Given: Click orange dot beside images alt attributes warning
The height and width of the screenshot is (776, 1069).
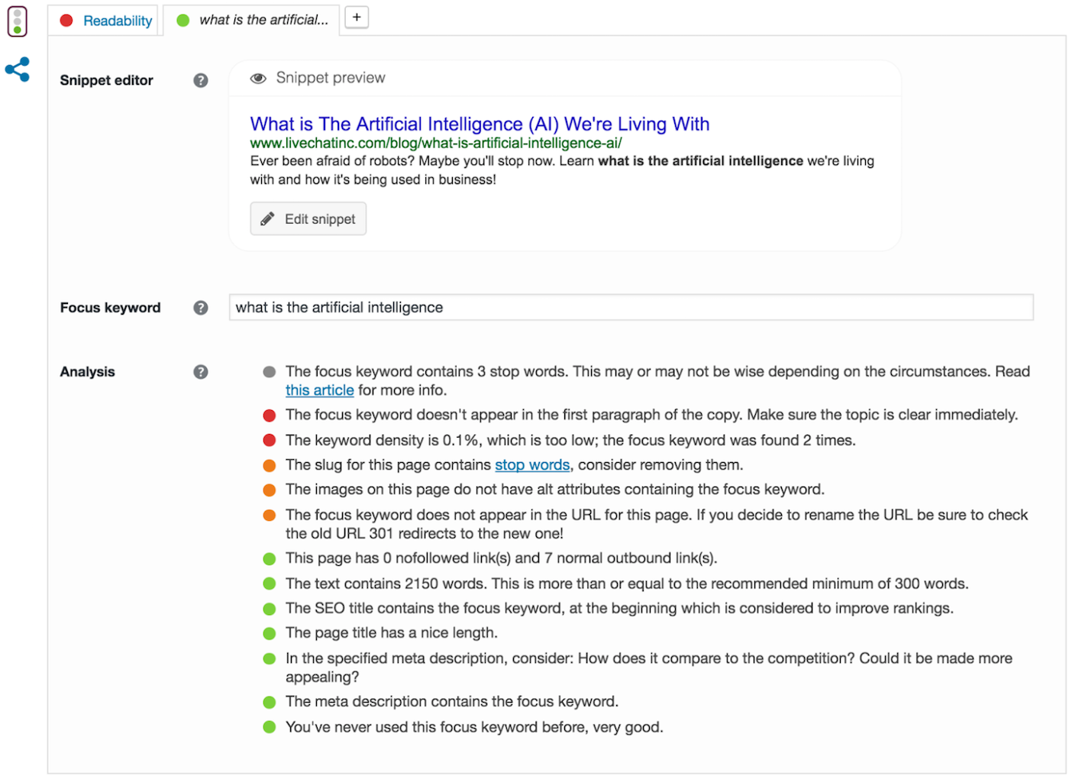Looking at the screenshot, I should 270,490.
